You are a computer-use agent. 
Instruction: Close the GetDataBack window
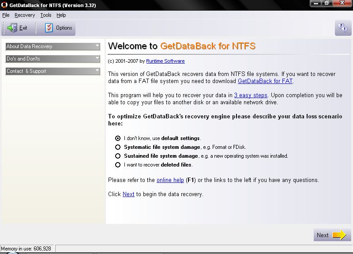(x=342, y=3)
